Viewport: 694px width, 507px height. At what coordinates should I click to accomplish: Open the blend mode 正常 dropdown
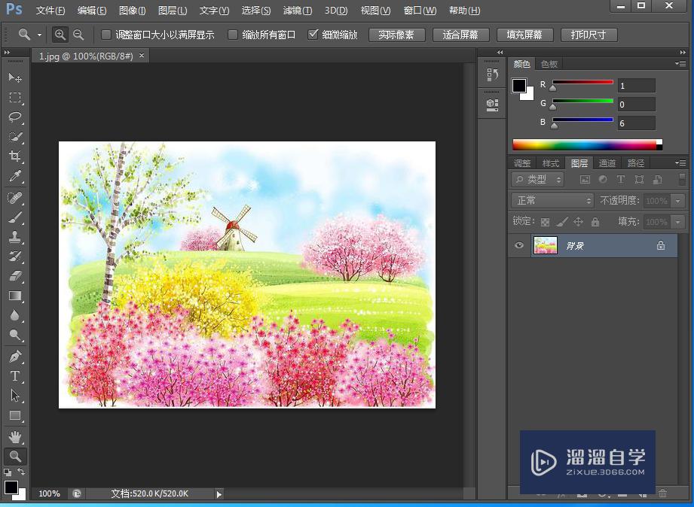[x=552, y=201]
